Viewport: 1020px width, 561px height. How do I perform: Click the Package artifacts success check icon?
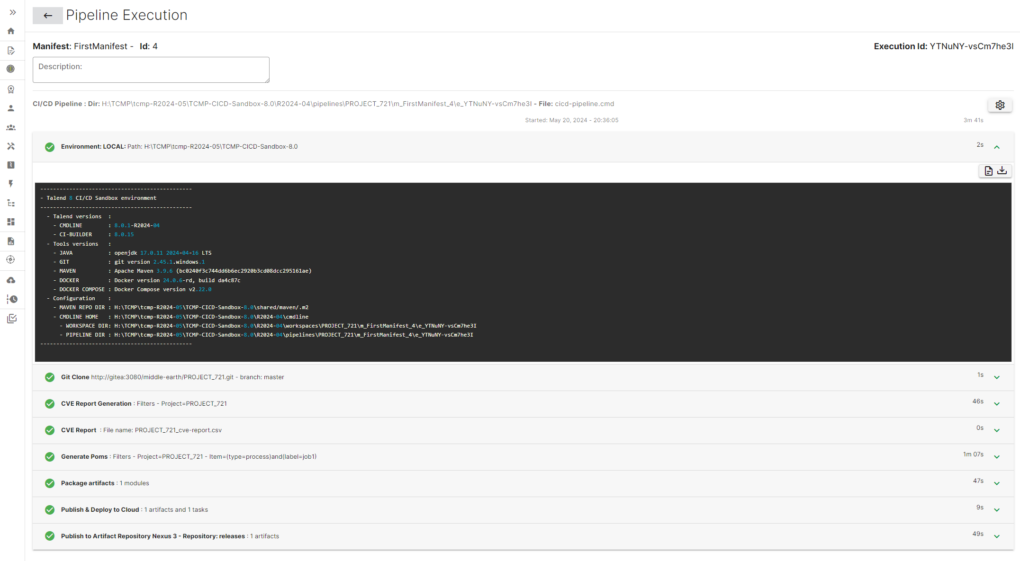pos(50,483)
